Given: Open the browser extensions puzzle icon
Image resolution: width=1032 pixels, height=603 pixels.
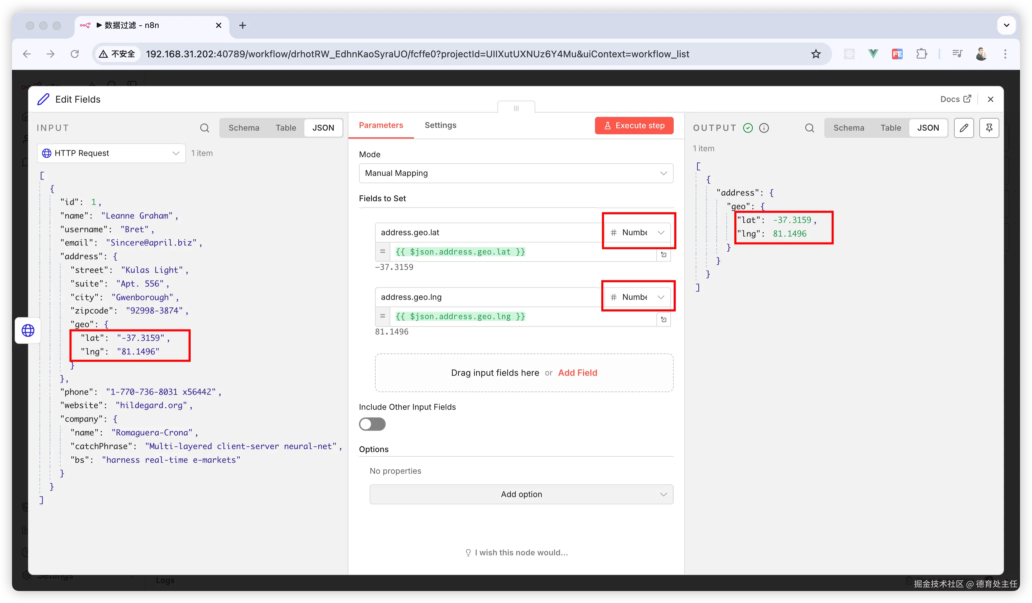Looking at the screenshot, I should 921,54.
